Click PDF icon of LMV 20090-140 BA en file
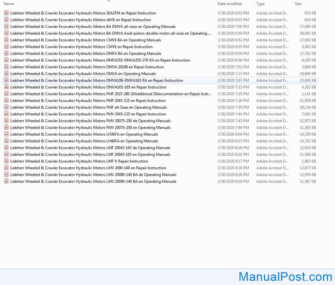This screenshot has width=335, height=285. pyautogui.click(x=6, y=181)
